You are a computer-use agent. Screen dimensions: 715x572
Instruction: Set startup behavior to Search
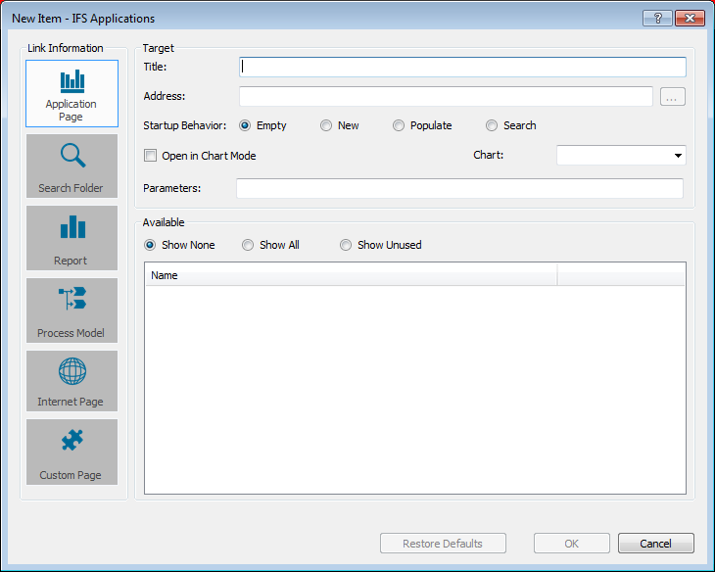[x=492, y=125]
